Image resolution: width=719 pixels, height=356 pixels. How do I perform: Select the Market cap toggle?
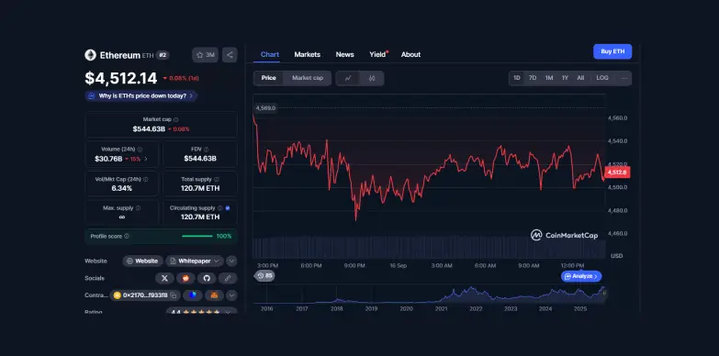tap(308, 78)
